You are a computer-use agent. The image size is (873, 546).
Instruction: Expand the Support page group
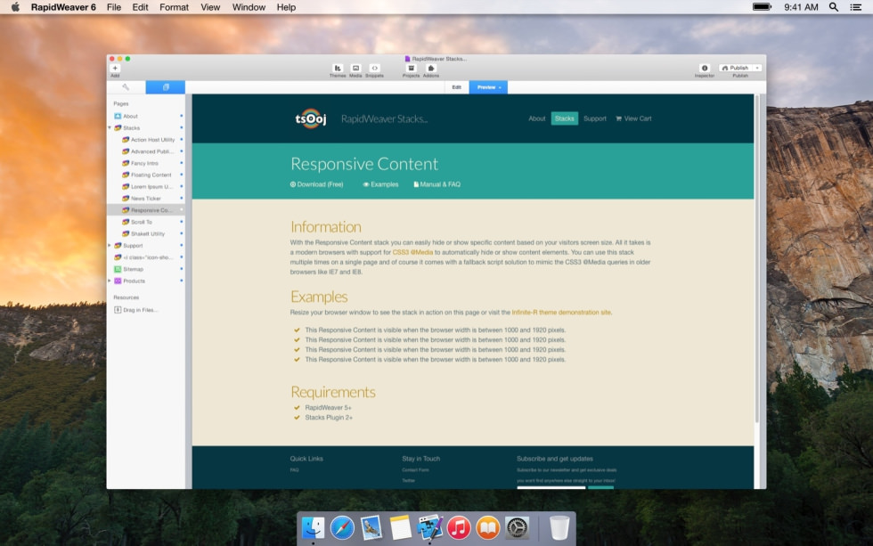(110, 246)
